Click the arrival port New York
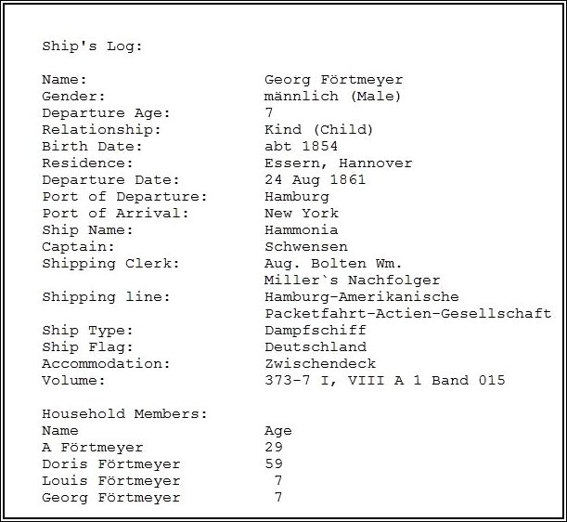 click(x=301, y=214)
